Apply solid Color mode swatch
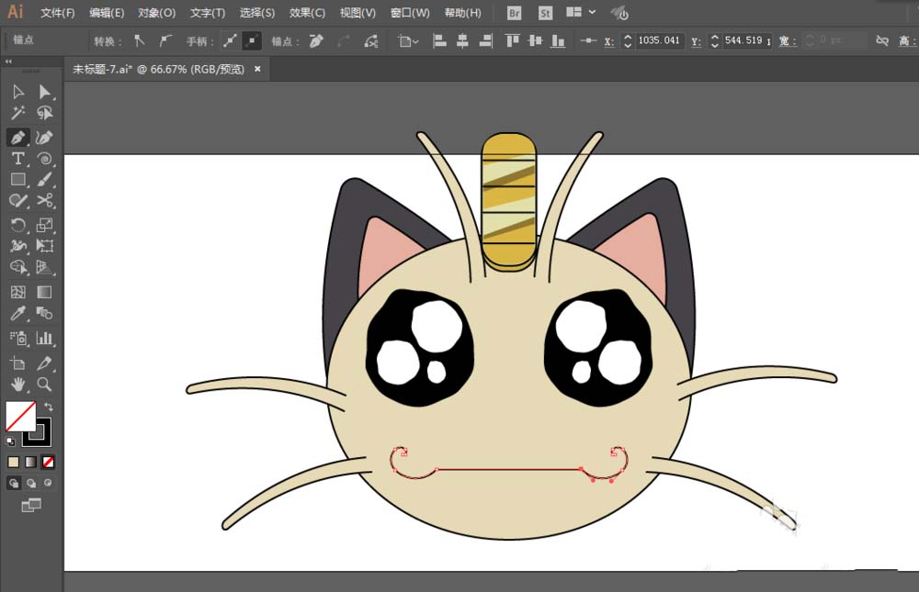 point(14,462)
